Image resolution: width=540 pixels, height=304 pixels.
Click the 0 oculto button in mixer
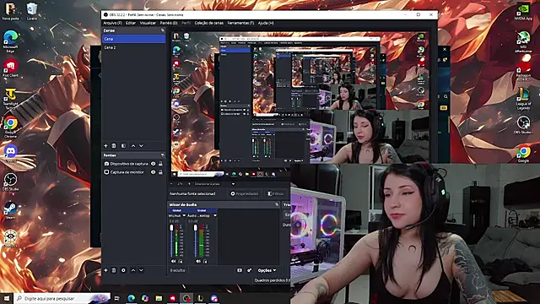pyautogui.click(x=178, y=270)
